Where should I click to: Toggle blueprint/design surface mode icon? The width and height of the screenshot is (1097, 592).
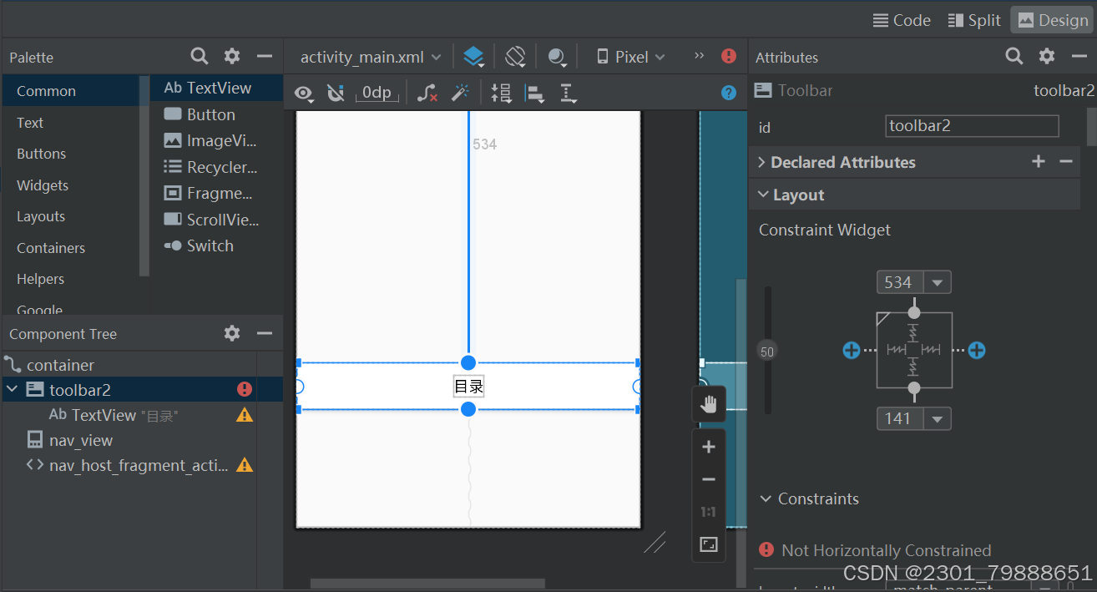coord(473,56)
